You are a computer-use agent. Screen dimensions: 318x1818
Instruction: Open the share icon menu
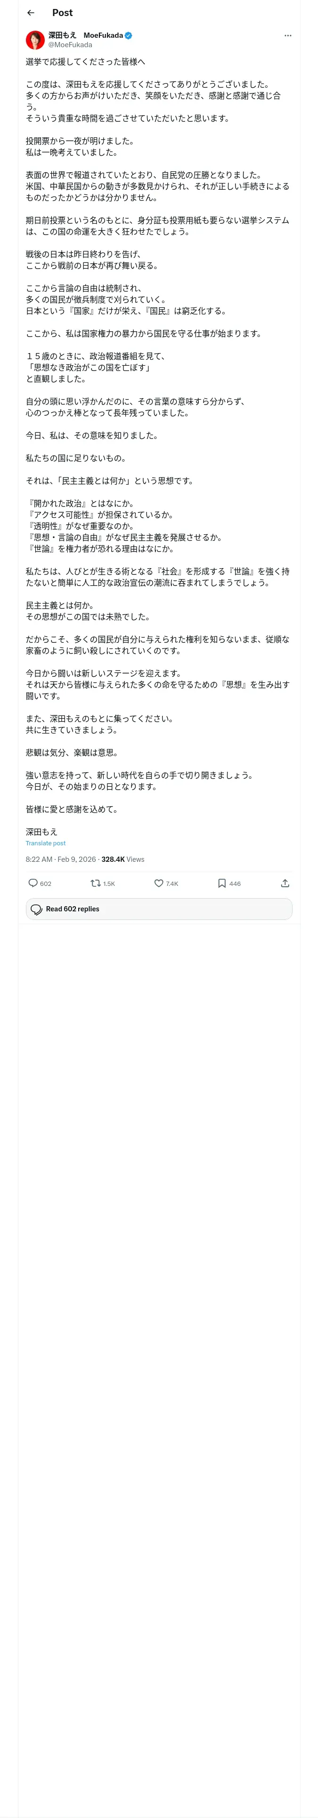point(285,883)
